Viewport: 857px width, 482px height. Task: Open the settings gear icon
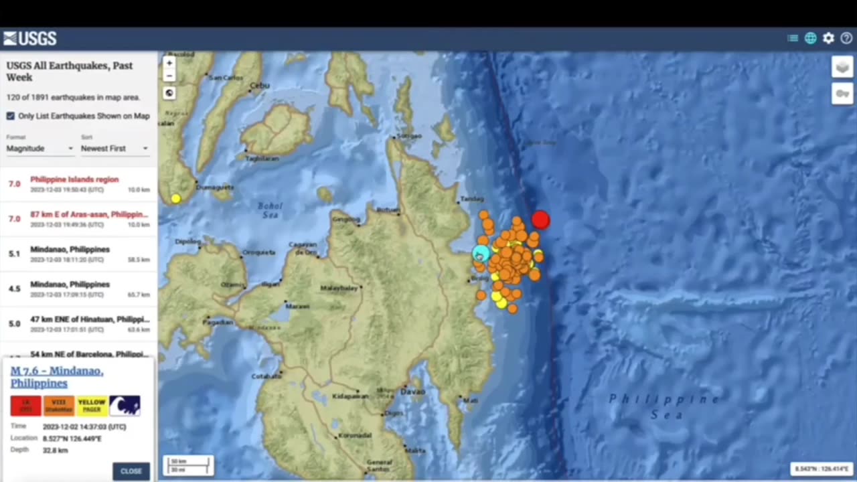[x=829, y=38]
